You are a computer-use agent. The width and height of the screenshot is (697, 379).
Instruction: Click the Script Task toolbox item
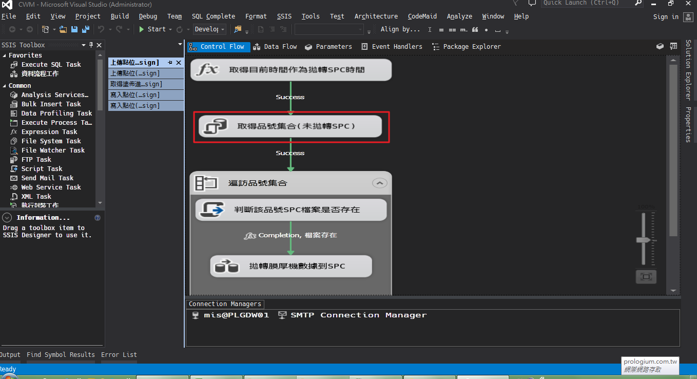tap(42, 169)
